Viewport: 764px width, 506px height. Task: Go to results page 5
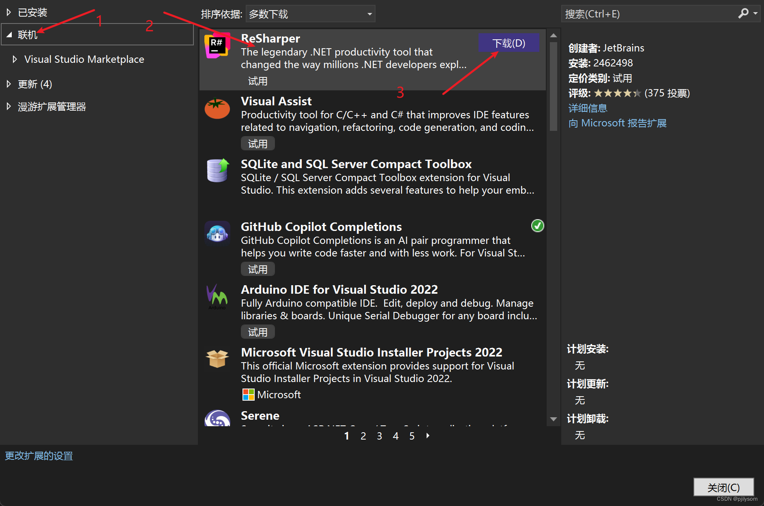tap(412, 436)
